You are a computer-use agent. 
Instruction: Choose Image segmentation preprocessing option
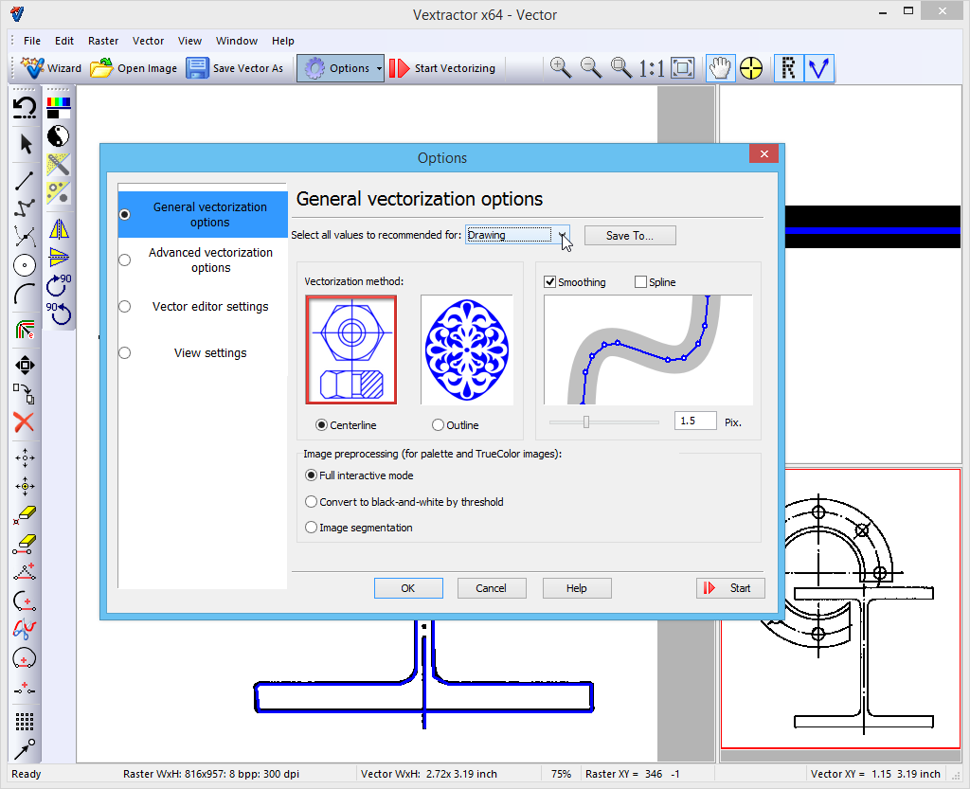(x=312, y=528)
